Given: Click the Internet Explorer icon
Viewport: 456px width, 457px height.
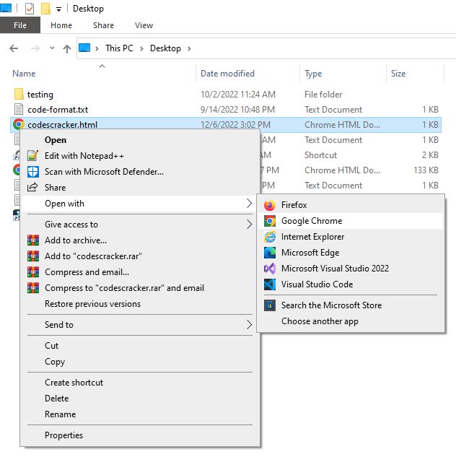Looking at the screenshot, I should click(x=270, y=237).
